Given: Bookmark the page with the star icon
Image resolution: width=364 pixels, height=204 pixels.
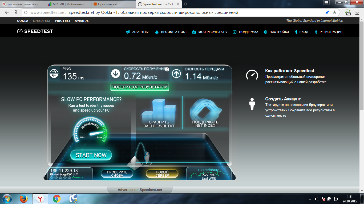Looking at the screenshot, I should pyautogui.click(x=334, y=12).
